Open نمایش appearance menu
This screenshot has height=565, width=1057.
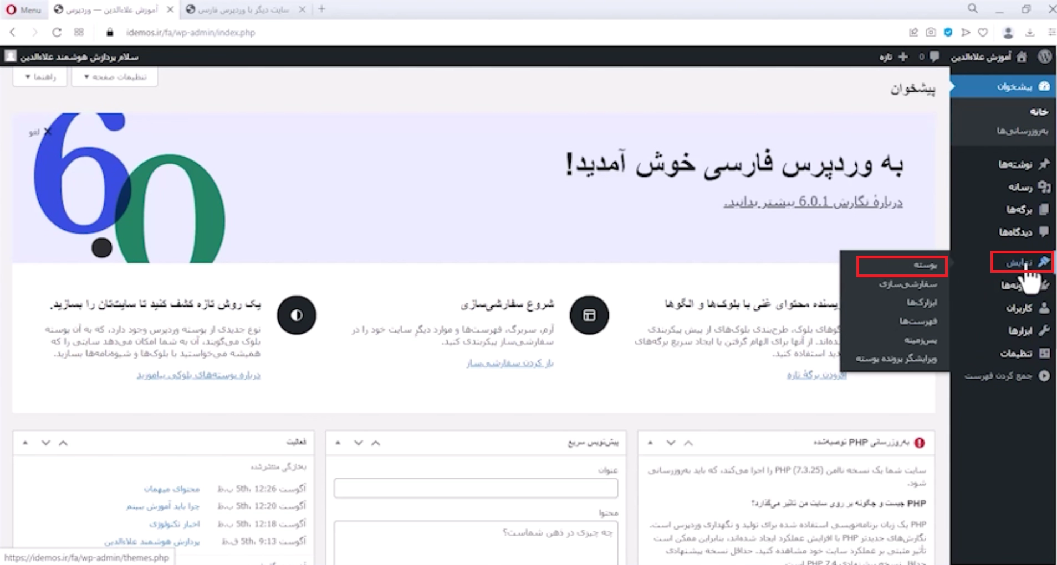pos(1022,262)
